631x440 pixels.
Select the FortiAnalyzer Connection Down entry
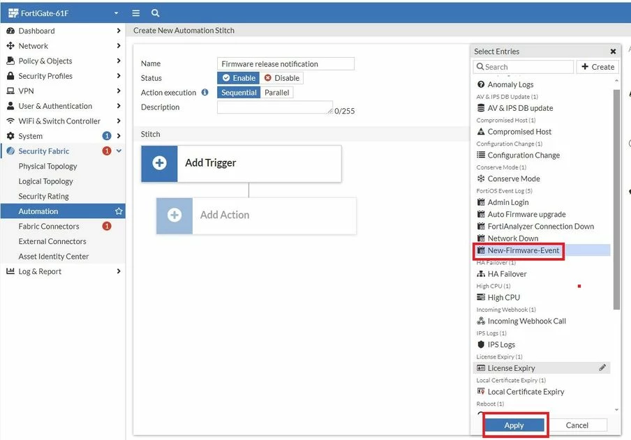pos(542,227)
